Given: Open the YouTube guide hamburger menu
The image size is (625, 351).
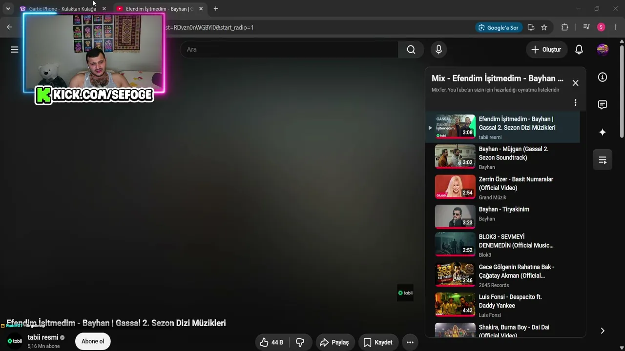Looking at the screenshot, I should coord(15,49).
